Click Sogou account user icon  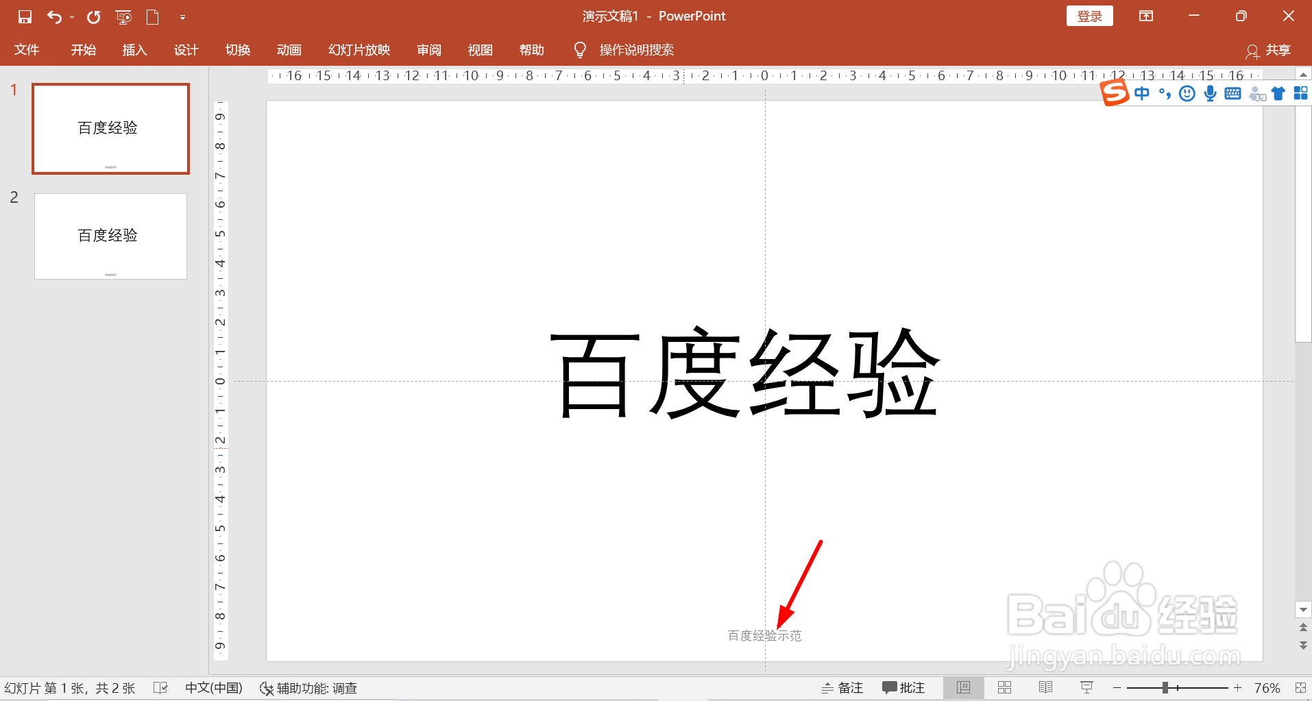pyautogui.click(x=1256, y=94)
